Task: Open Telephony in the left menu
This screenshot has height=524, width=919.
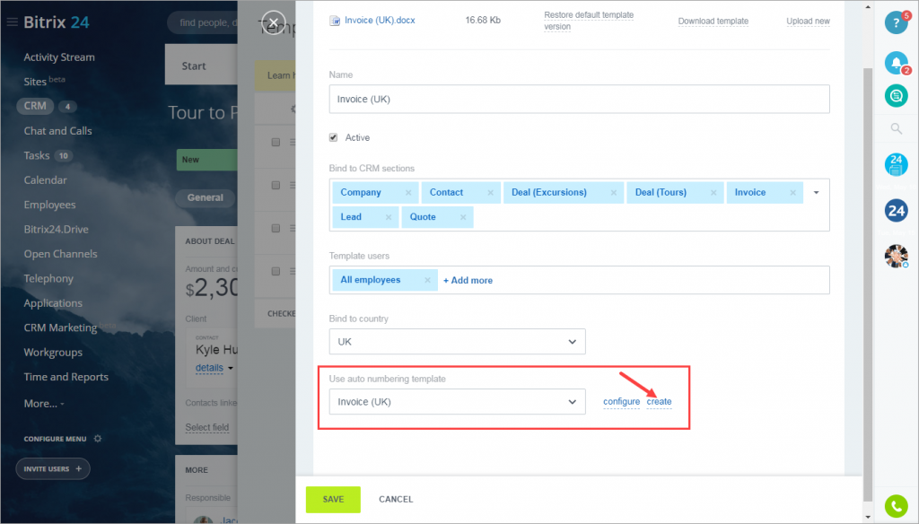Action: [48, 279]
